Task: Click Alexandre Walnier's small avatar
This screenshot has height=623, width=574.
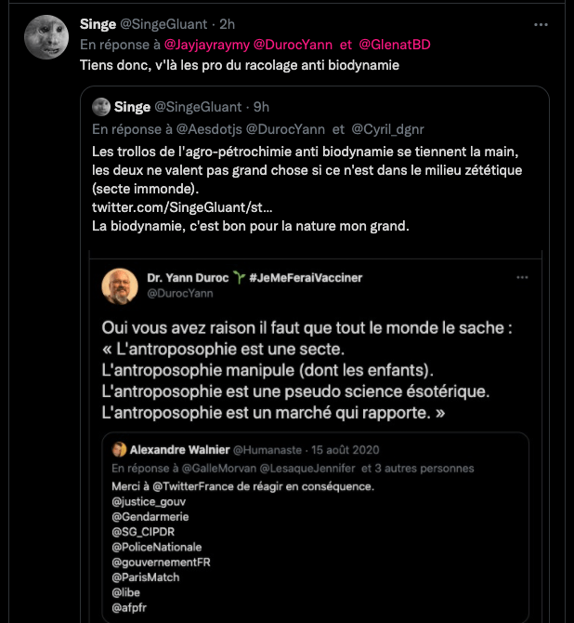Action: click(x=121, y=449)
